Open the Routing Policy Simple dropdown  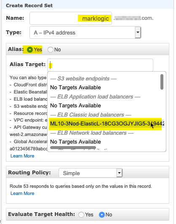click(x=91, y=173)
